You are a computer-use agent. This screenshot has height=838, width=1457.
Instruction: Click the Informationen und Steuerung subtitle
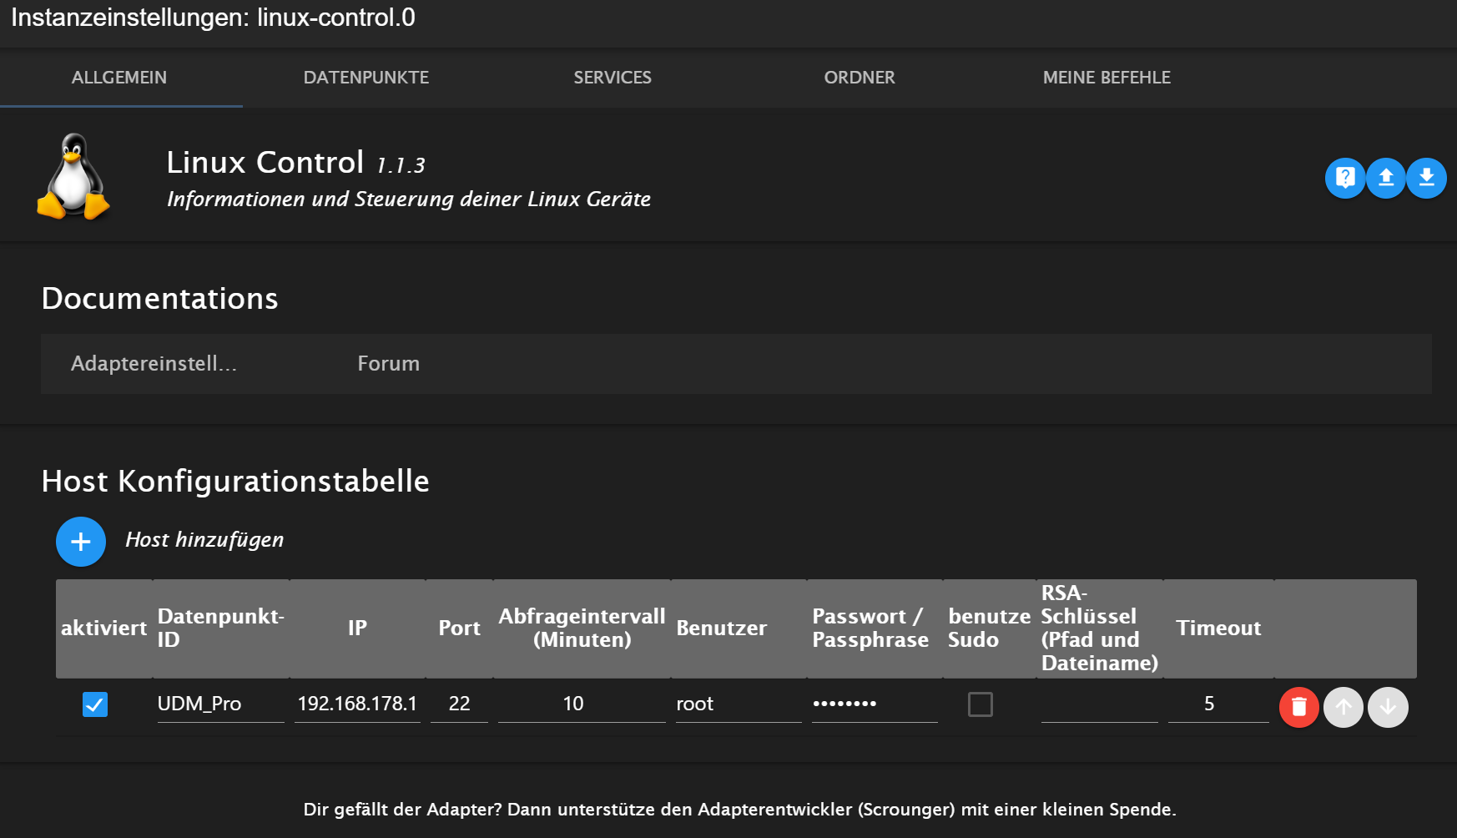pos(409,199)
